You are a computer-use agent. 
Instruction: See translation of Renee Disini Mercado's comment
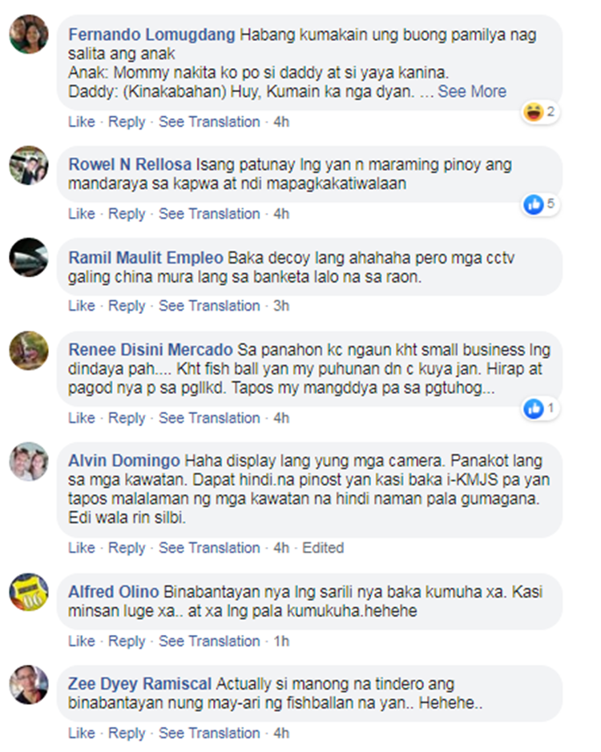point(209,418)
